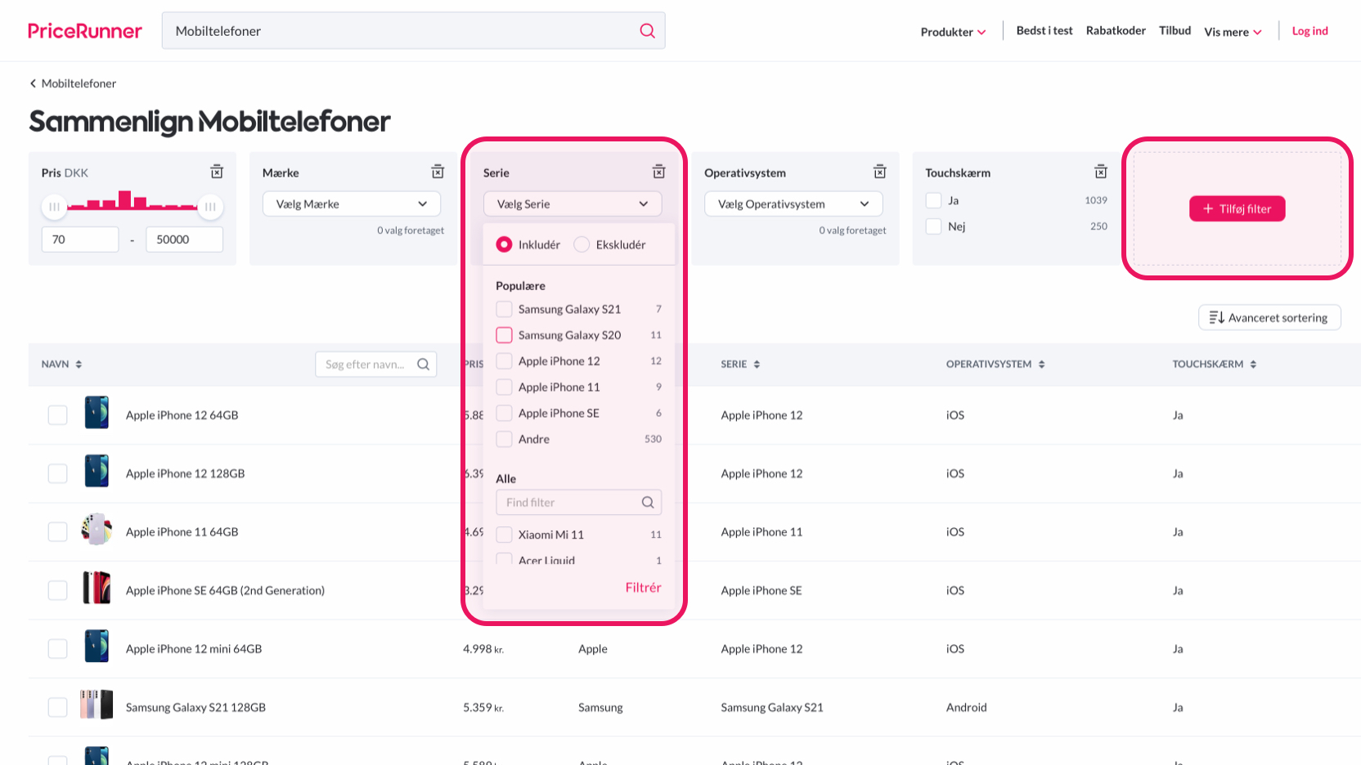
Task: Tick Xiaomi Mi 11 series checkbox
Action: click(x=504, y=535)
